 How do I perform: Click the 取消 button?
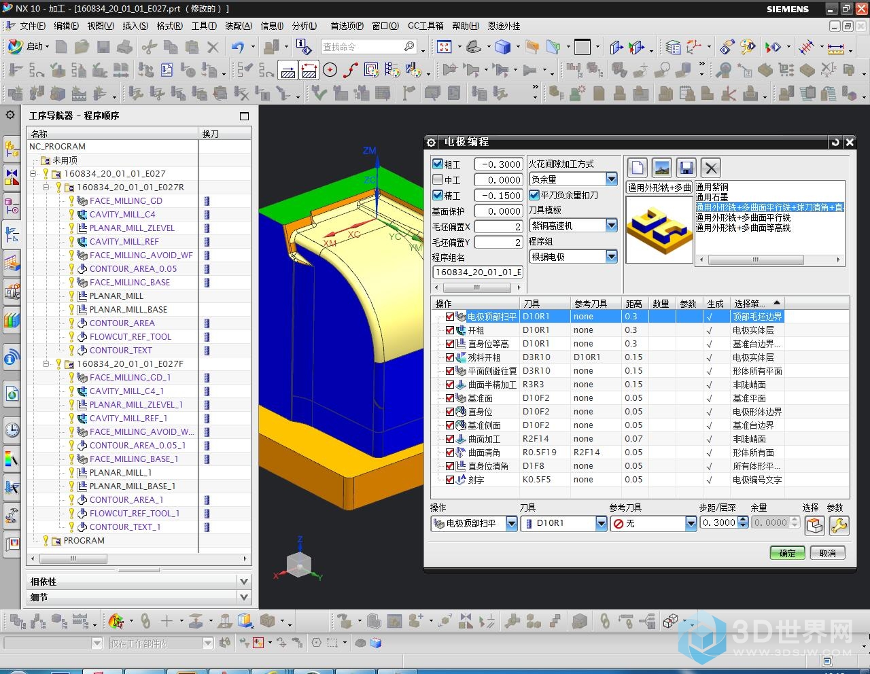coord(827,553)
